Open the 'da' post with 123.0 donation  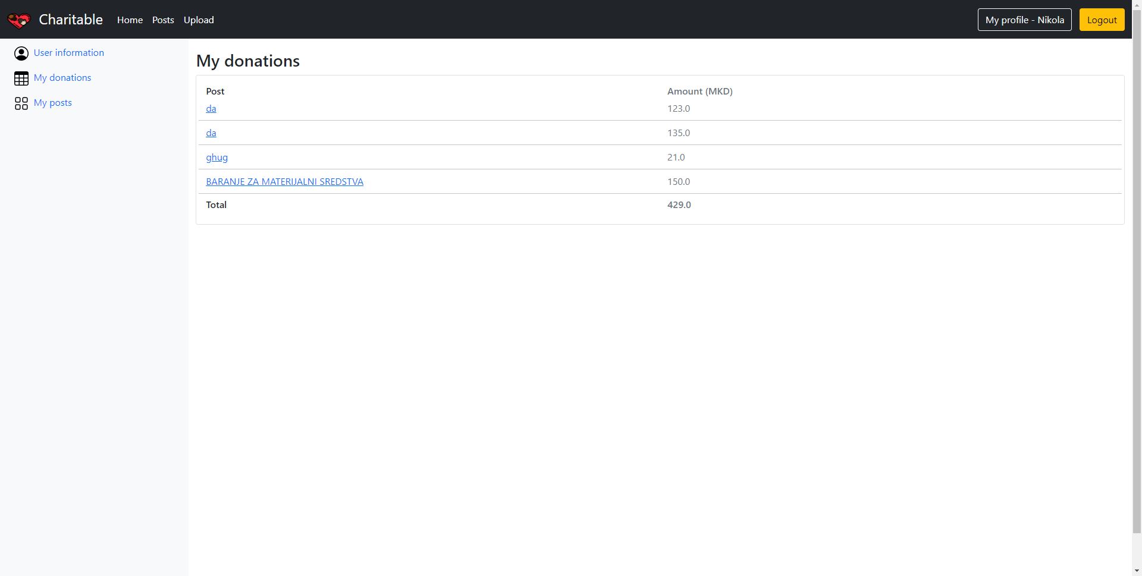pos(211,109)
